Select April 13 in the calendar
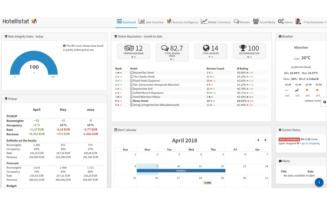327x205 pixels. [x=235, y=169]
